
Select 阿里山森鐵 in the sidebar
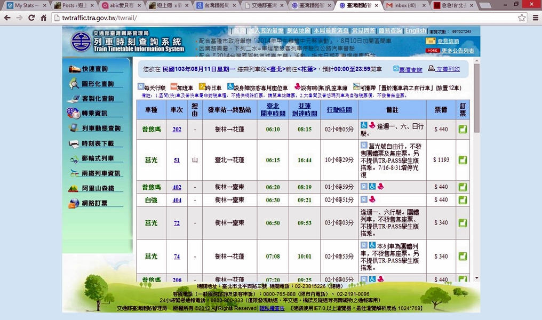pos(98,188)
